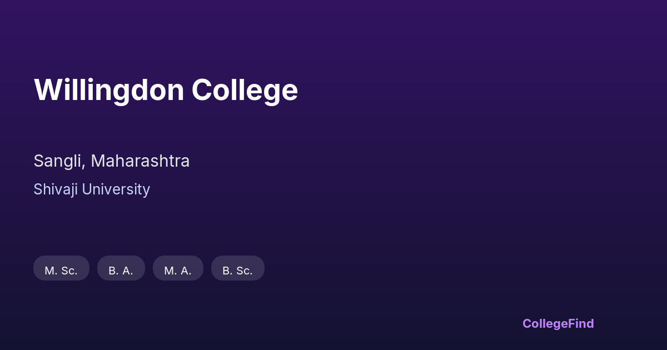
Task: Click the word "Sangli"
Action: click(x=59, y=161)
